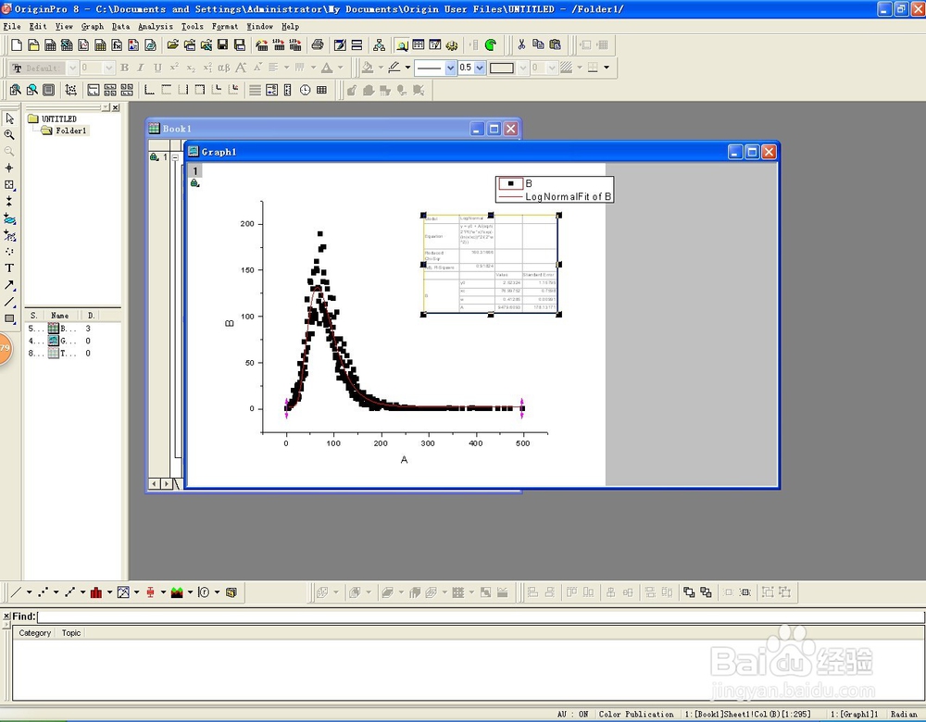Click the Line+Symbol plot icon

69,592
